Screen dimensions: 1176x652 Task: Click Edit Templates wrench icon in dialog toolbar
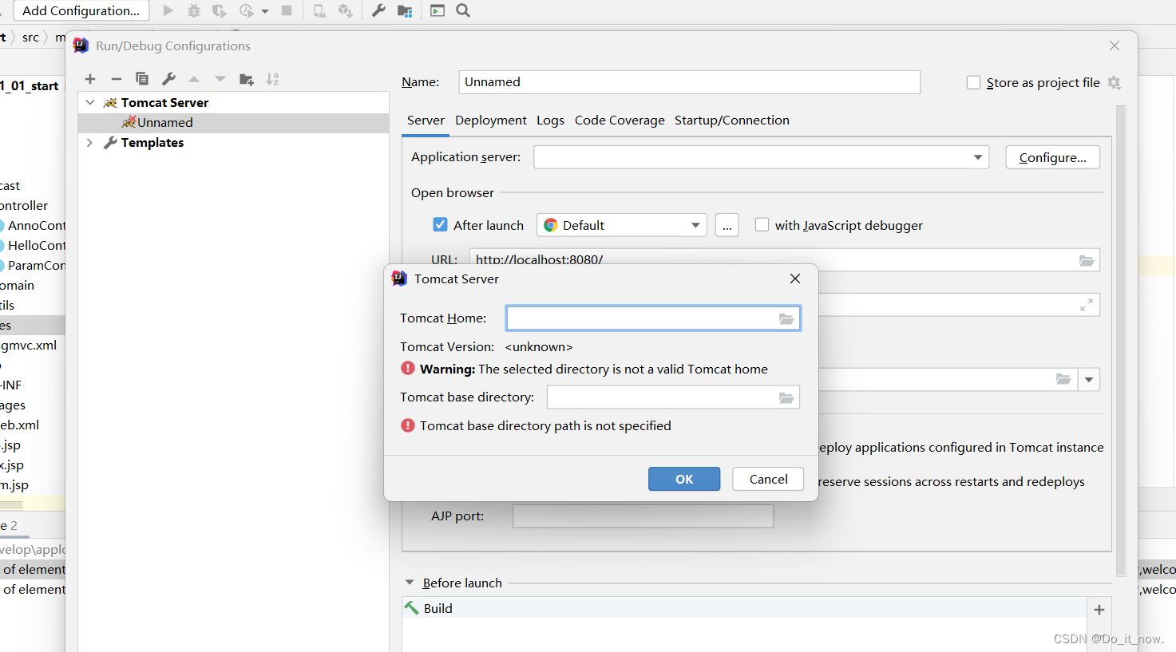pos(168,79)
